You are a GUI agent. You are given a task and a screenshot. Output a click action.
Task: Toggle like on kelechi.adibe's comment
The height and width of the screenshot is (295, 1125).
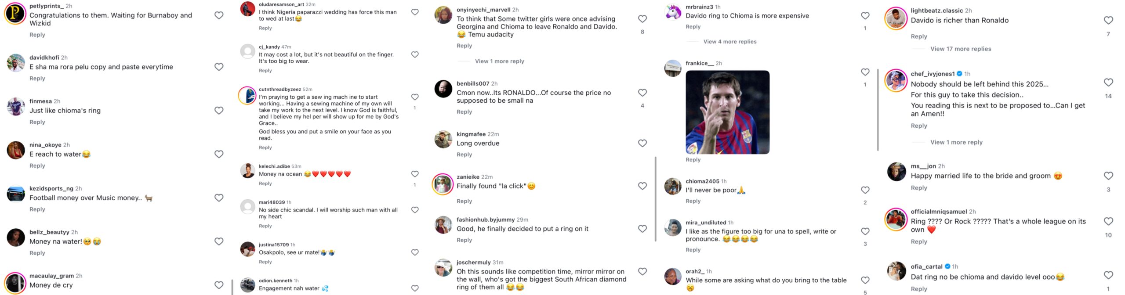[x=415, y=174]
